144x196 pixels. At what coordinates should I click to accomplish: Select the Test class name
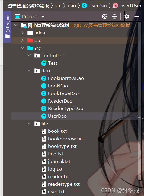pyautogui.click(x=53, y=63)
